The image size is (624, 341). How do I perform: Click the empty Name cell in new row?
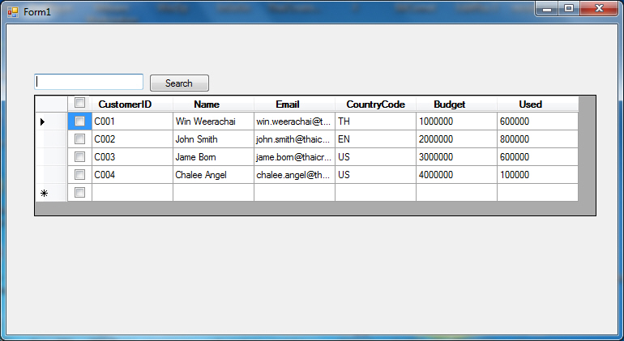[x=213, y=193]
